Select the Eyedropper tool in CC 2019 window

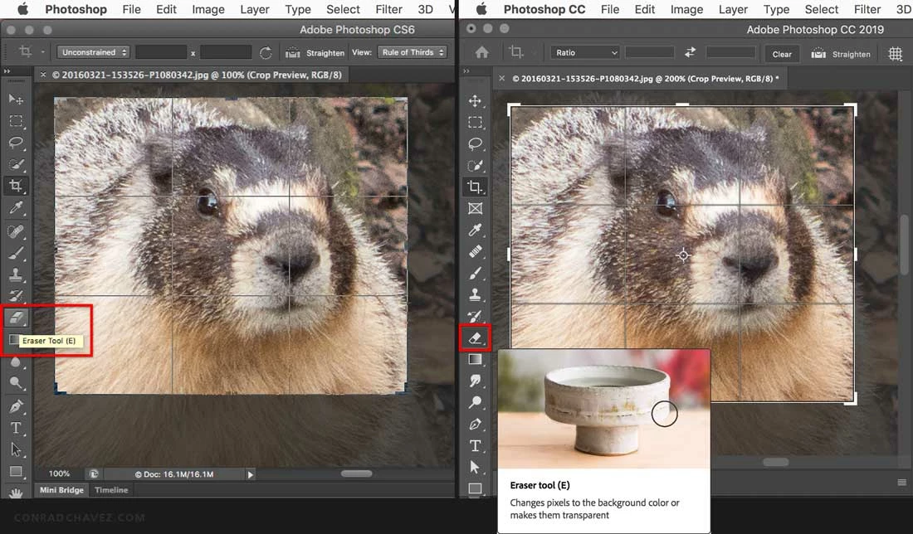pos(475,230)
